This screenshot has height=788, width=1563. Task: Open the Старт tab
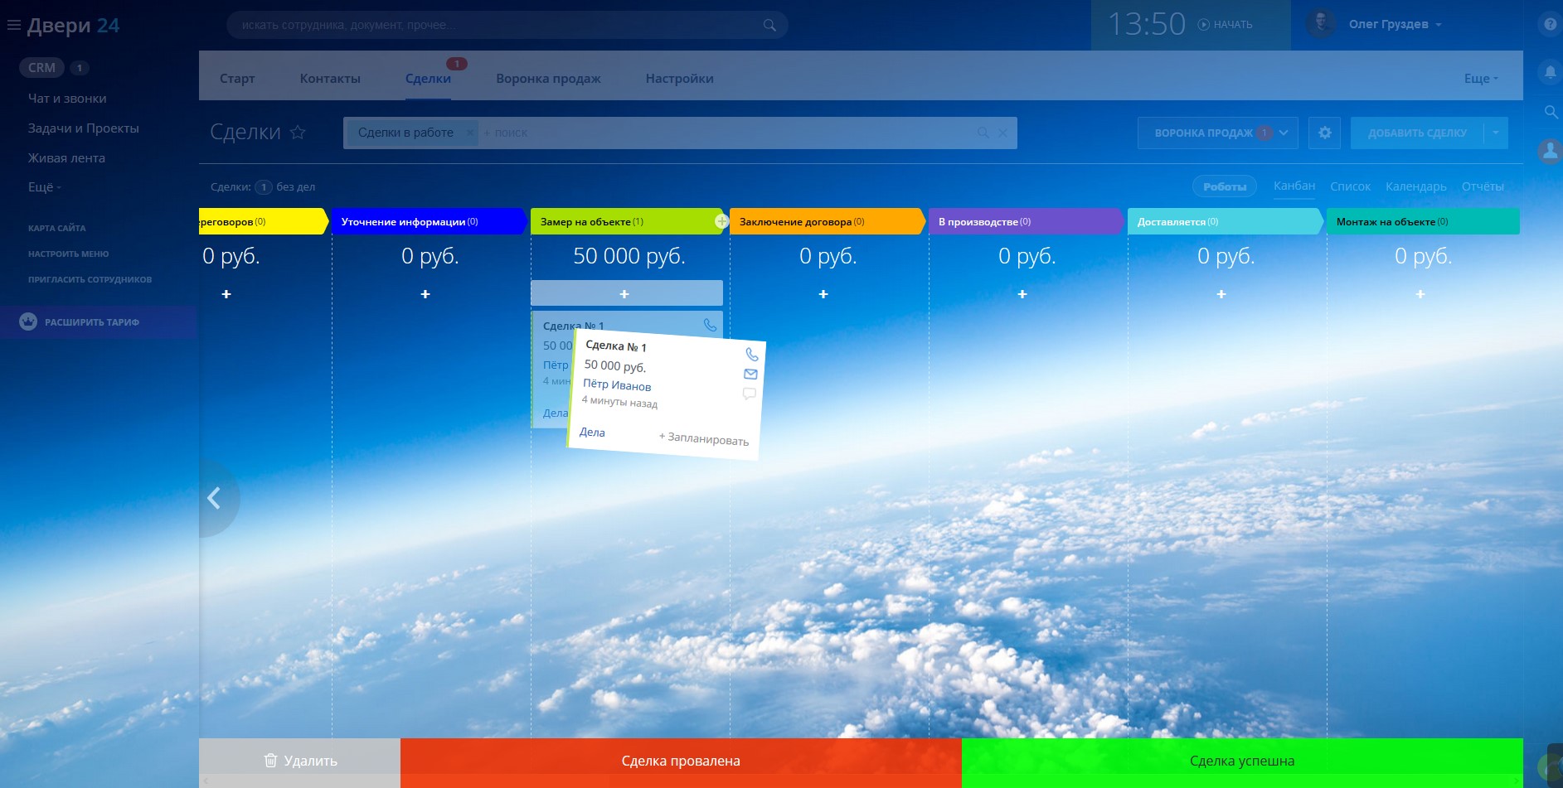pos(237,79)
